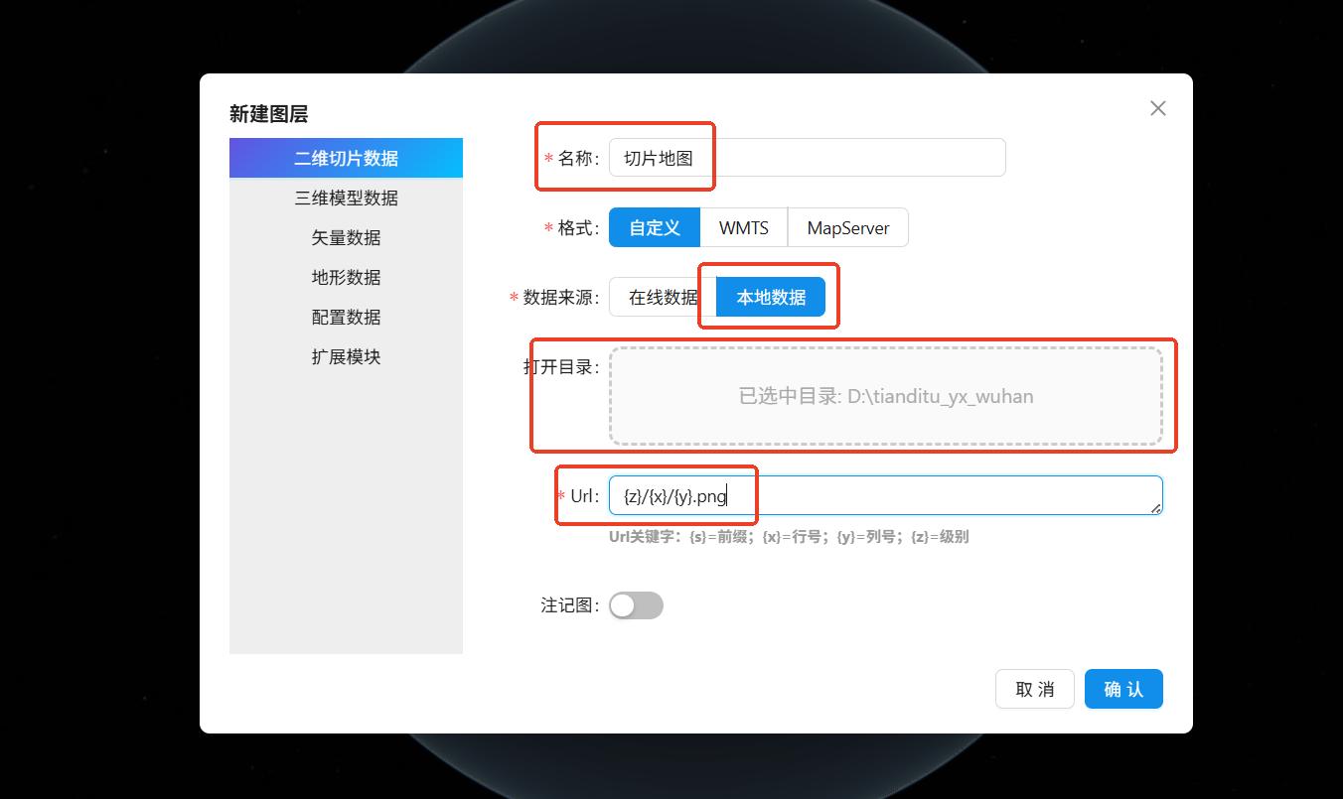Confirm with the 确认 button
This screenshot has width=1343, height=799.
[x=1123, y=689]
